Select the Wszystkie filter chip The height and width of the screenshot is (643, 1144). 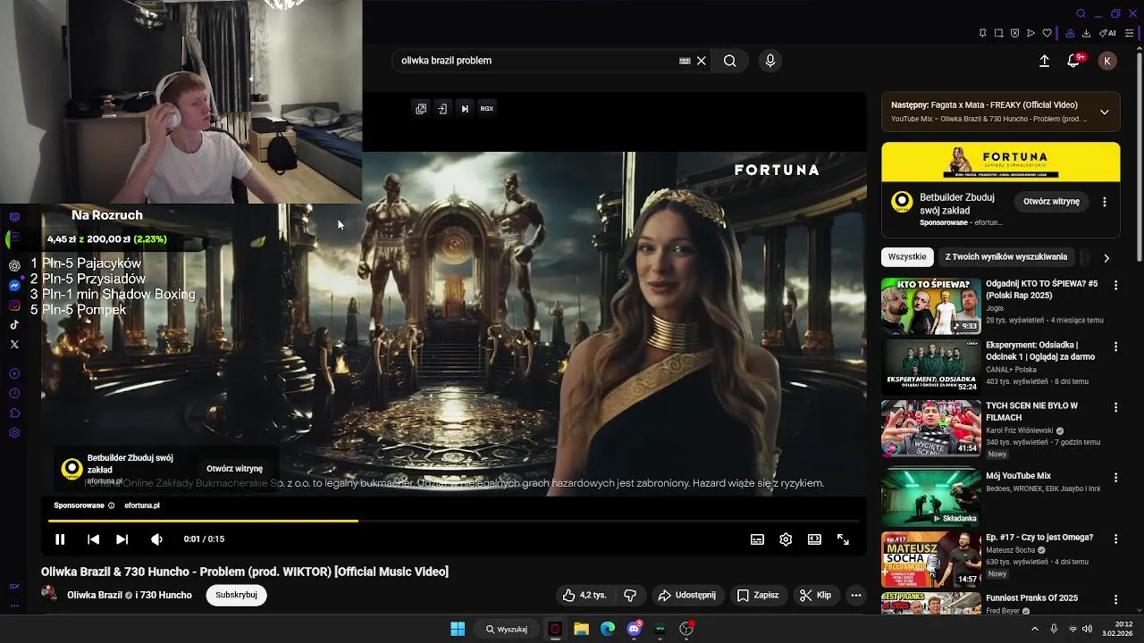point(907,257)
